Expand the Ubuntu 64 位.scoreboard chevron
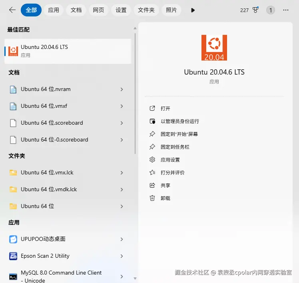The width and height of the screenshot is (299, 283). click(x=122, y=123)
